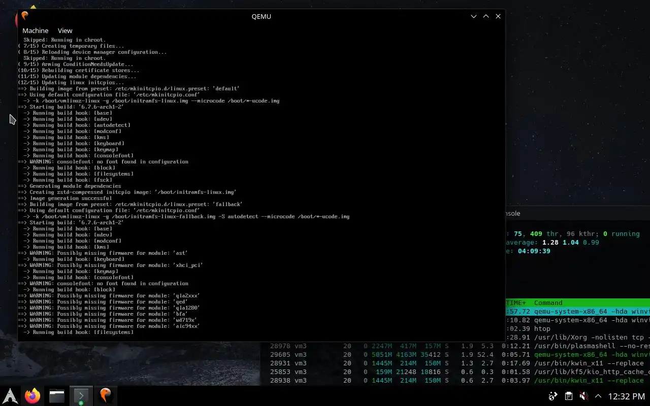Launch Firefox from the taskbar

32,395
